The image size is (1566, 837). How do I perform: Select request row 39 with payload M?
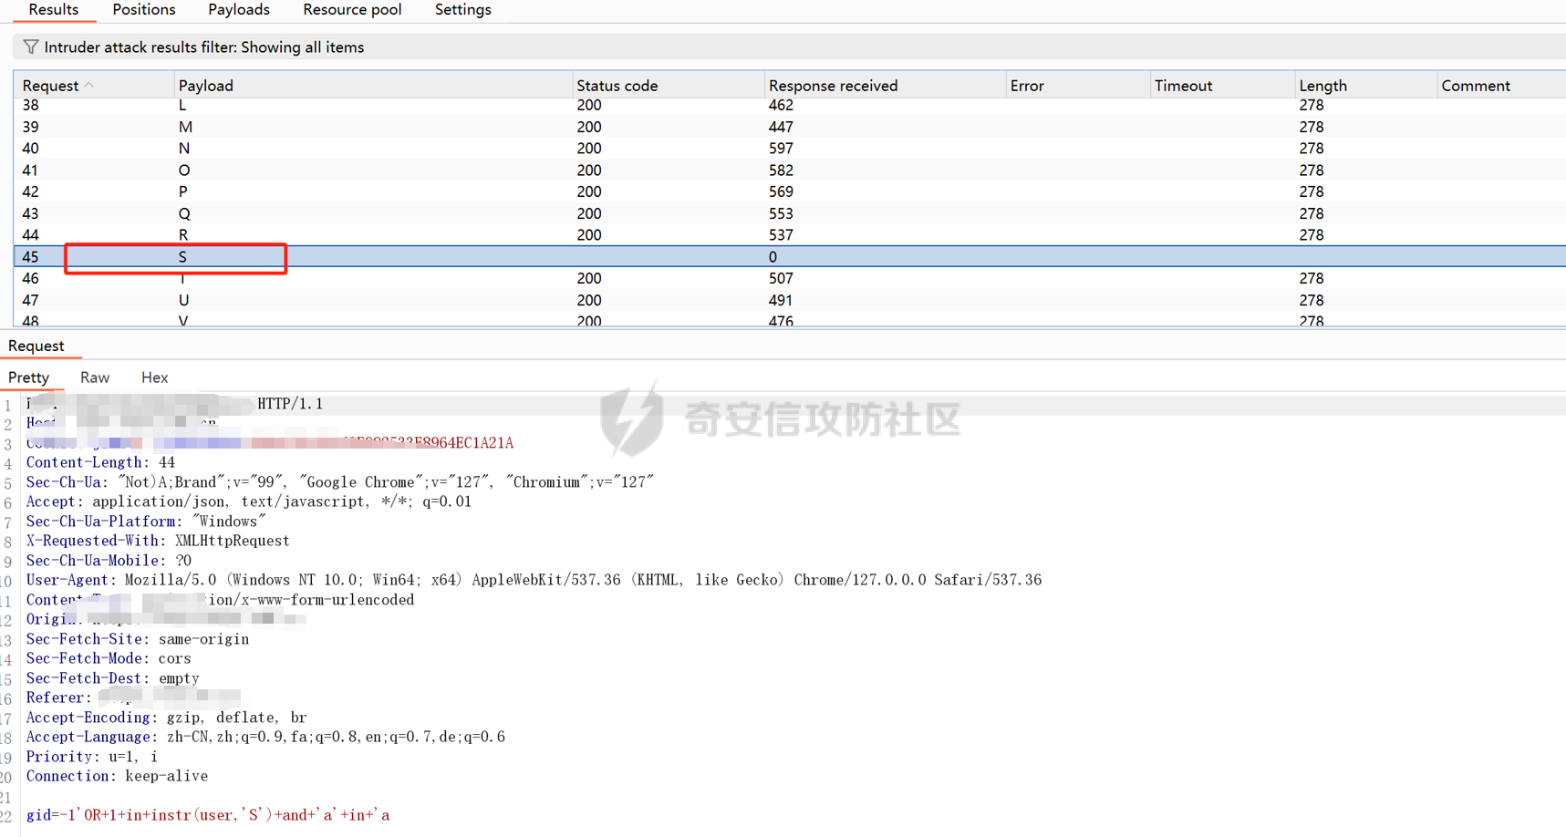(x=790, y=127)
